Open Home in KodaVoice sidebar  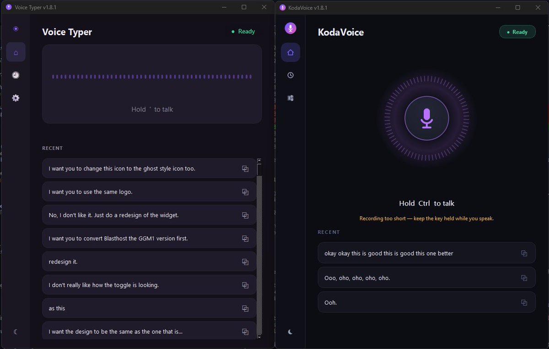coord(291,53)
